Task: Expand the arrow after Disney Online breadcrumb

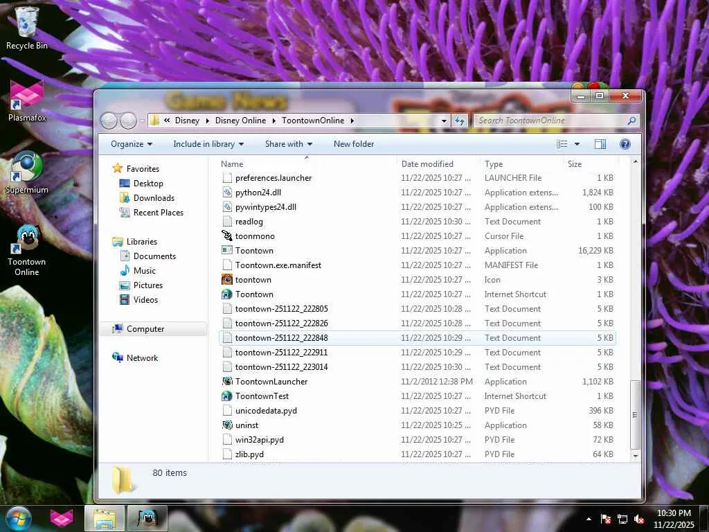Action: [x=274, y=121]
